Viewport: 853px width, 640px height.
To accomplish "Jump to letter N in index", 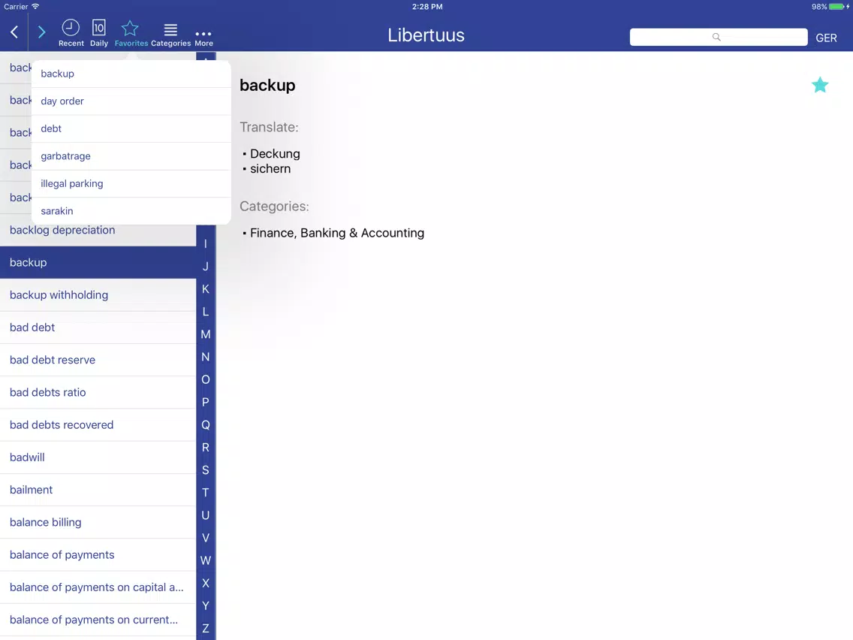I will coord(206,357).
